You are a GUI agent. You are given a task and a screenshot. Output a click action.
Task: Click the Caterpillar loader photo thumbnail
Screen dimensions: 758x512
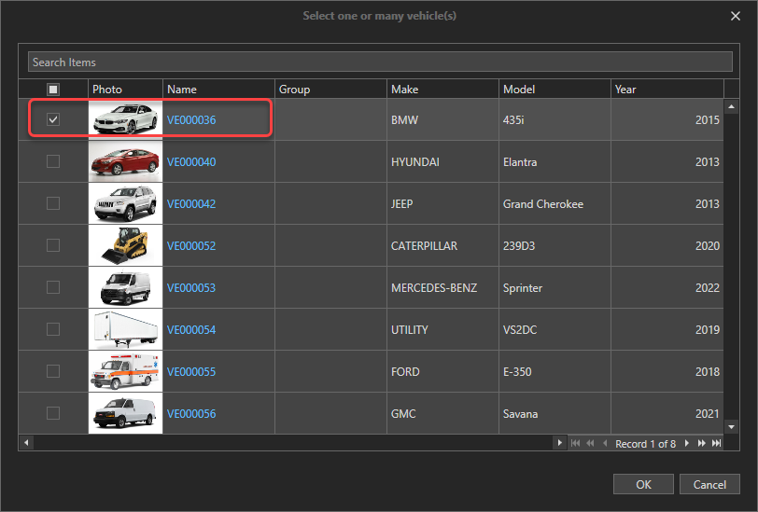125,245
